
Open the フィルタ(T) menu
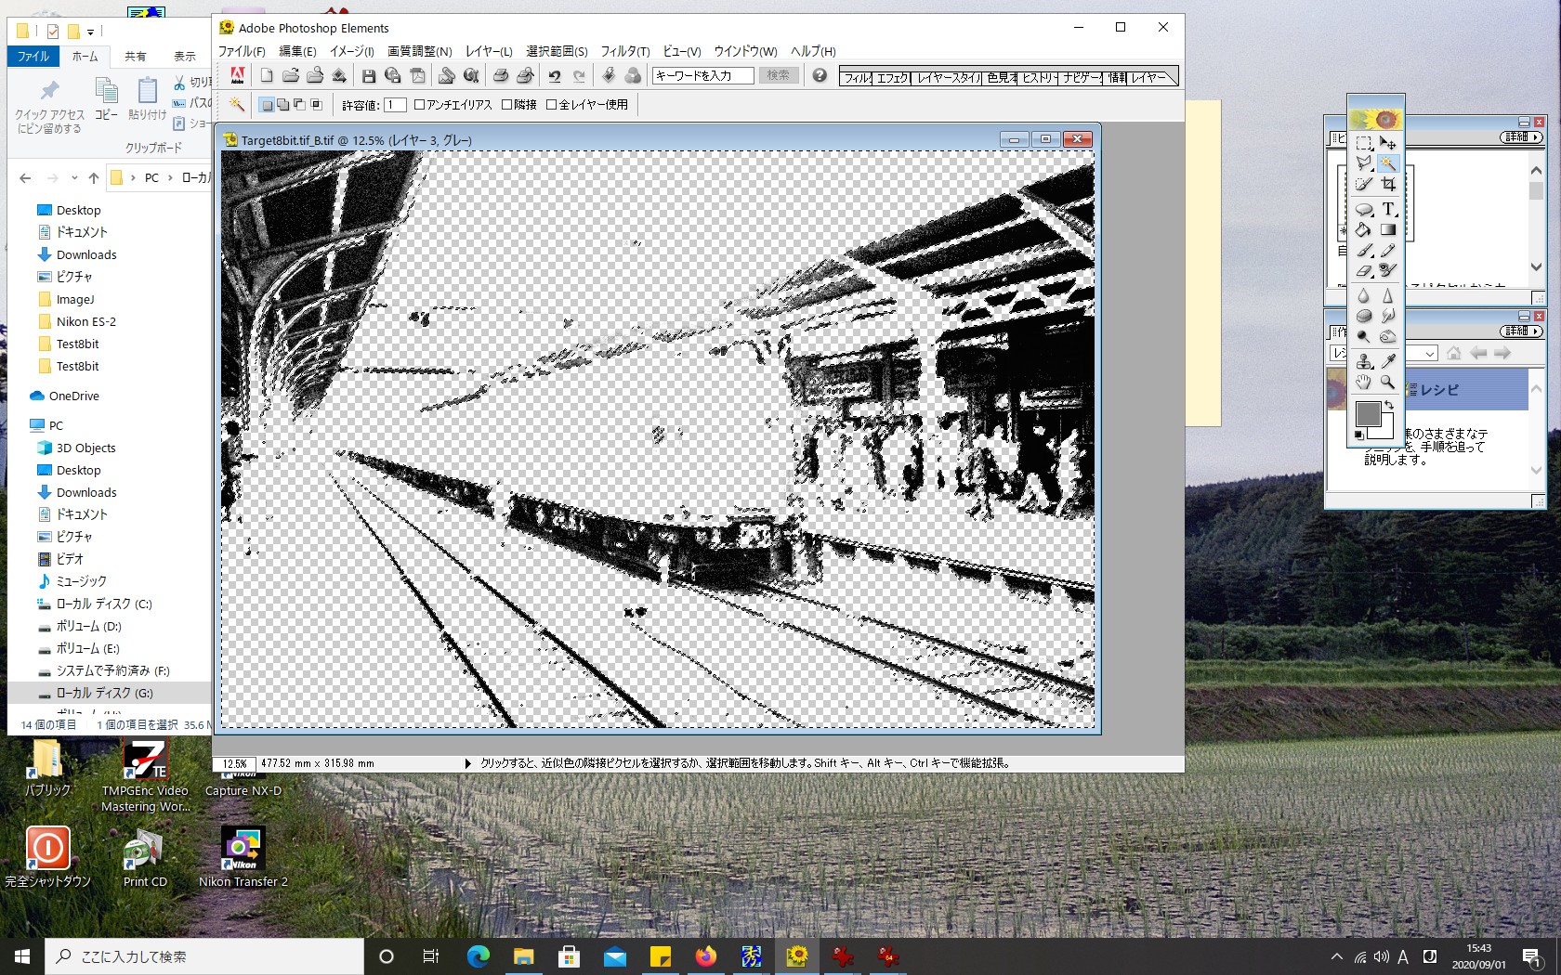click(x=625, y=51)
